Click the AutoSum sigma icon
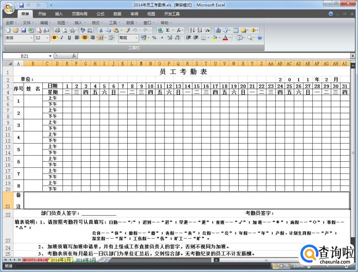 pos(168,30)
